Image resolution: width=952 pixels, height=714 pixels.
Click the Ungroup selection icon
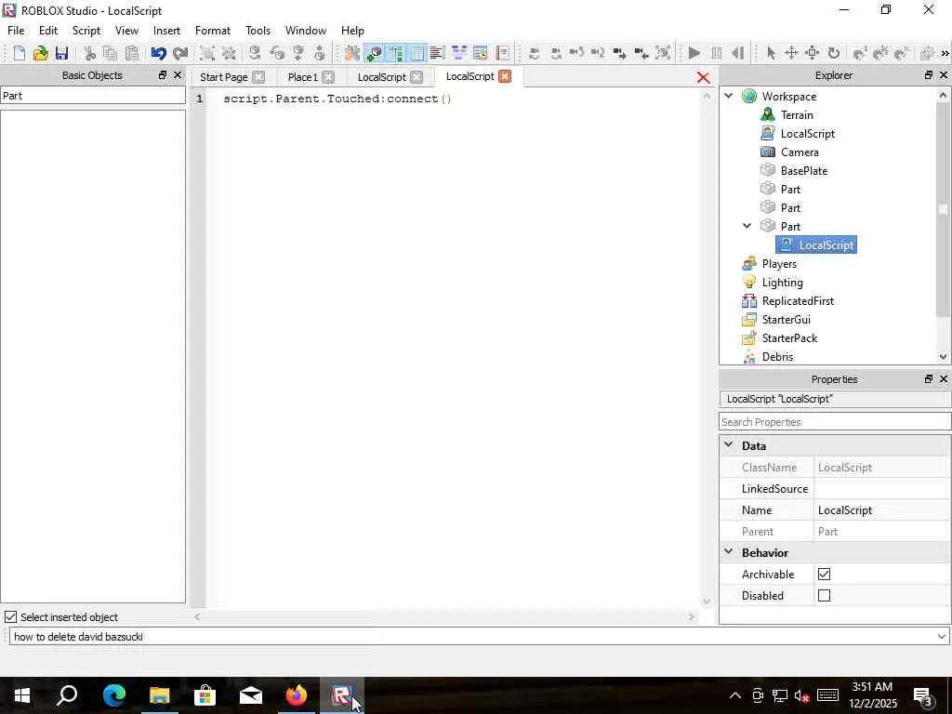(229, 53)
